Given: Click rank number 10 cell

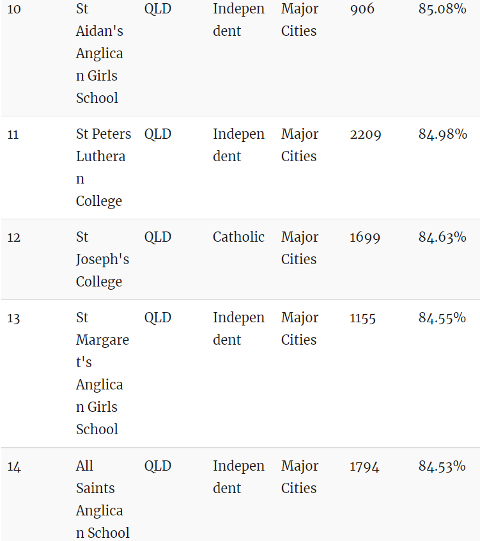Looking at the screenshot, I should (x=14, y=9).
